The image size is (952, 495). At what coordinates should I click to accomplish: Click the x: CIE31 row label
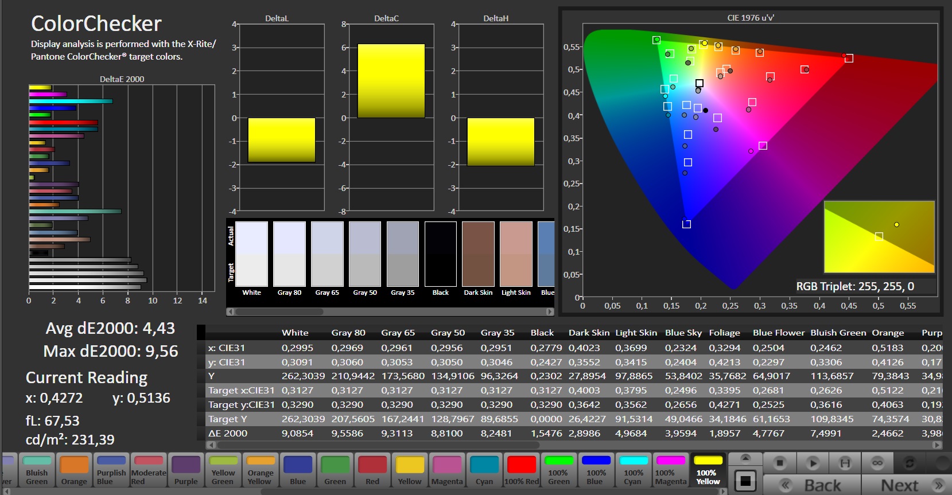pos(227,348)
